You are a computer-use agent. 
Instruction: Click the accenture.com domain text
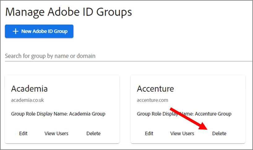coord(152,100)
